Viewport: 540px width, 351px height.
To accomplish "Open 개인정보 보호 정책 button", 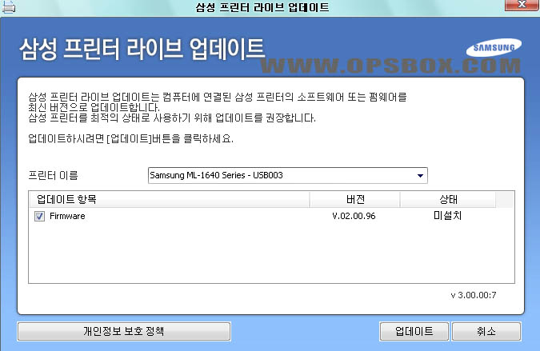I will pyautogui.click(x=124, y=331).
